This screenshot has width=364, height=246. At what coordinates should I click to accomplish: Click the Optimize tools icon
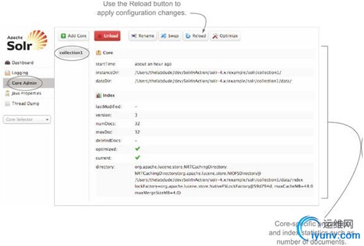215,36
